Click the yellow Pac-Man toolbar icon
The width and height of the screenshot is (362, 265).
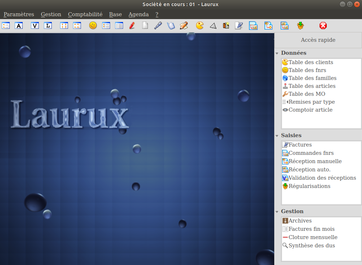pos(200,26)
